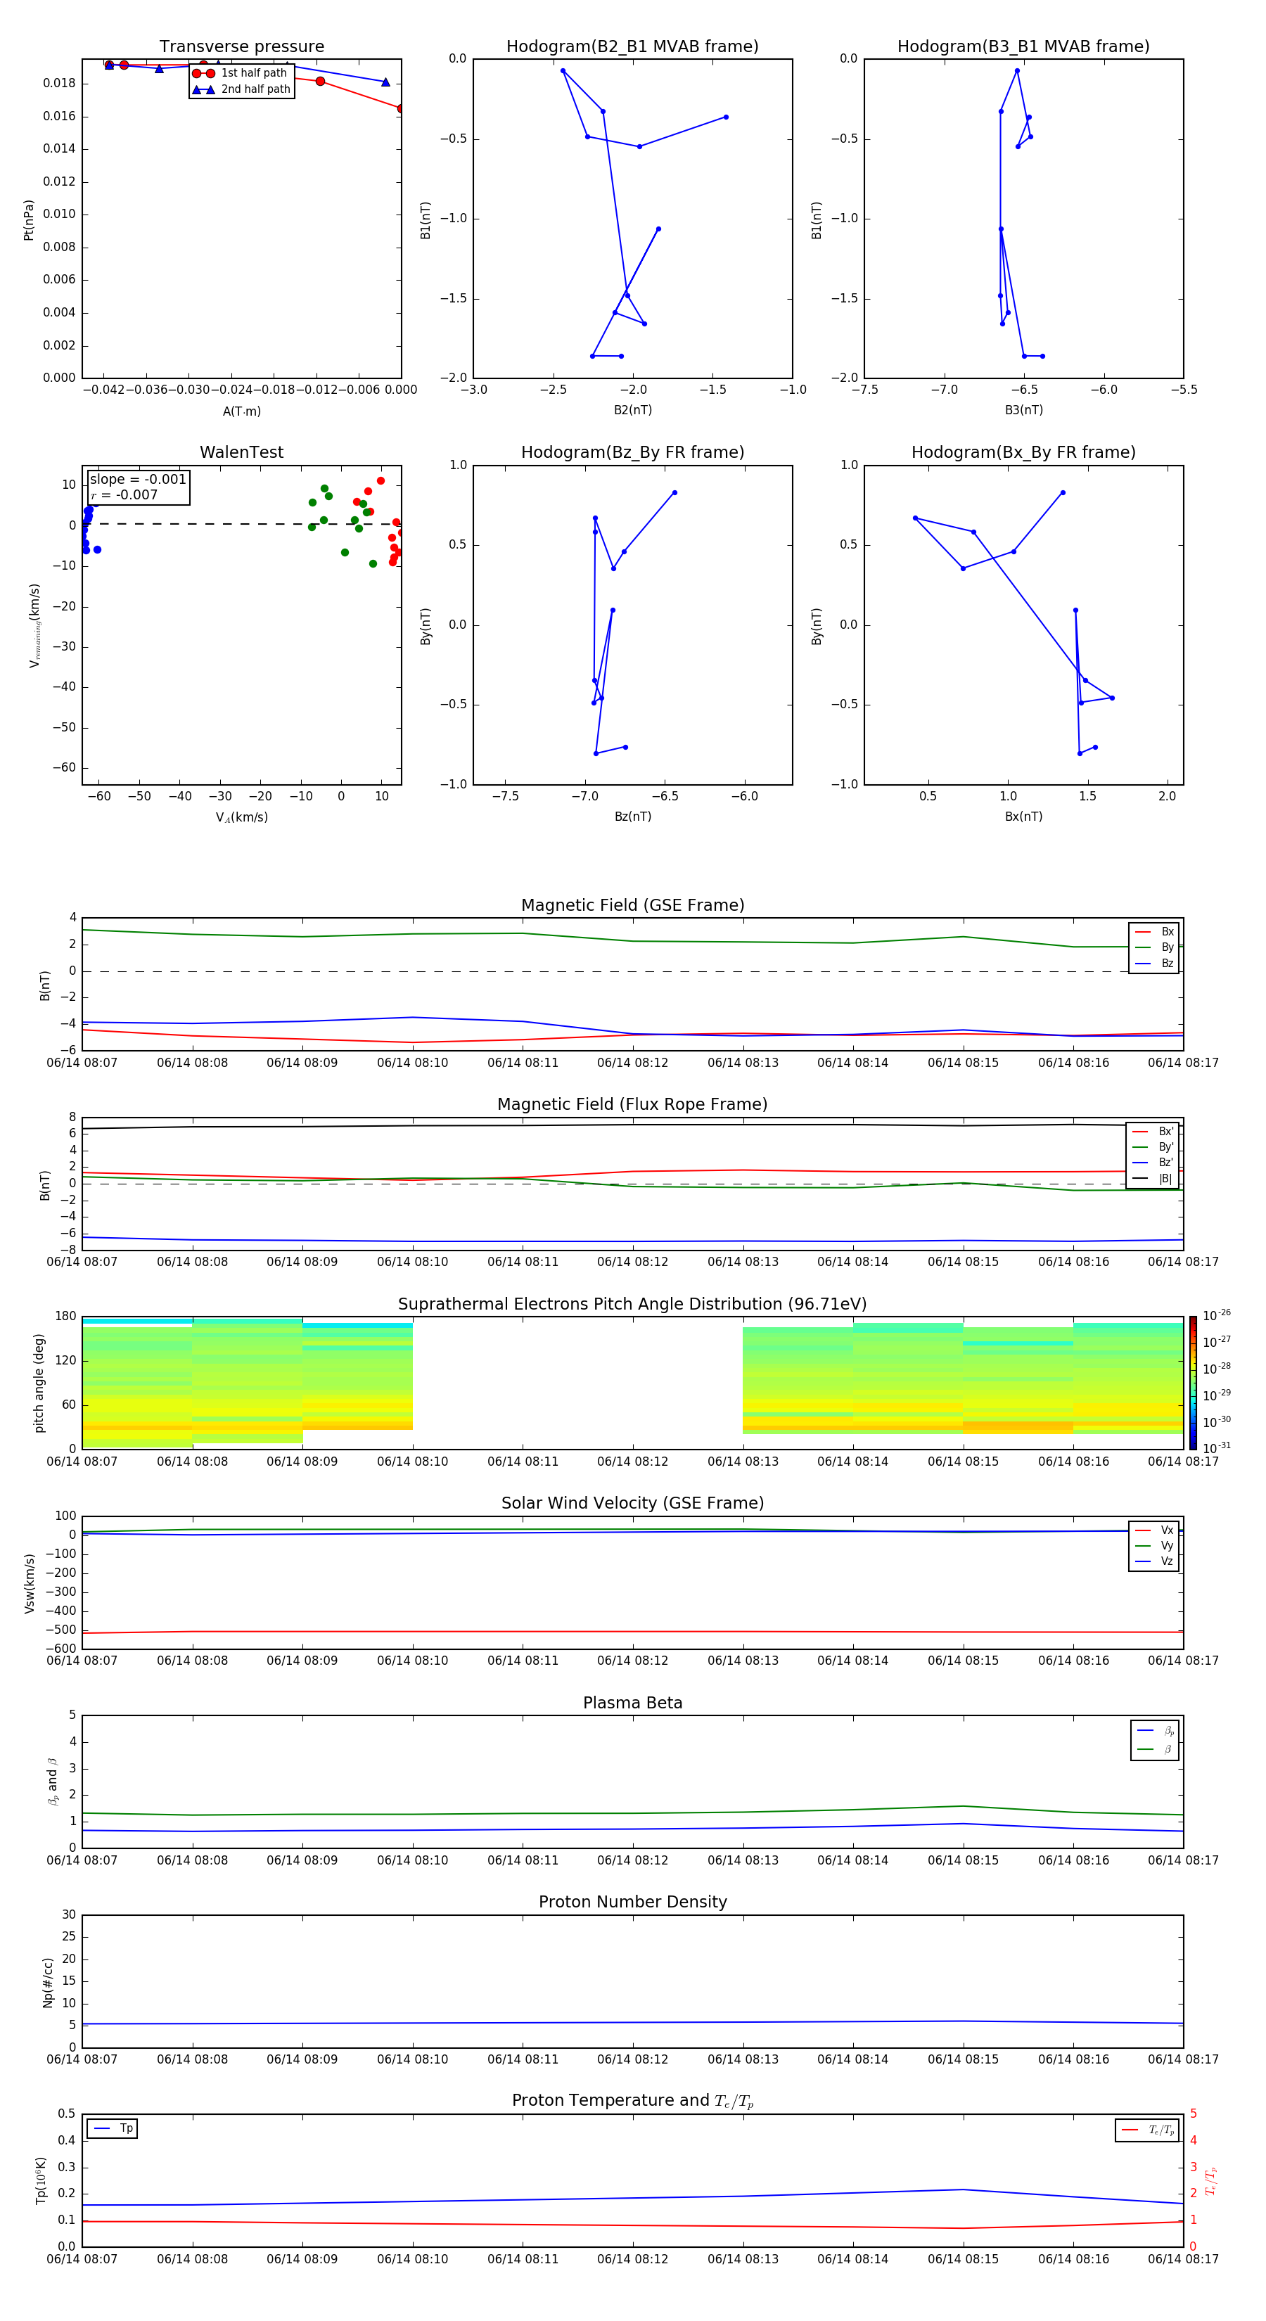
Task: Click the |B| legend entry
Action: pyautogui.click(x=1153, y=1179)
